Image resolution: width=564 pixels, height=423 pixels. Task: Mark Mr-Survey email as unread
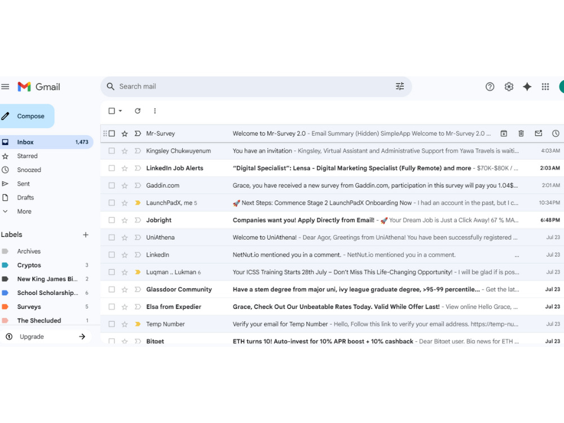coord(538,134)
